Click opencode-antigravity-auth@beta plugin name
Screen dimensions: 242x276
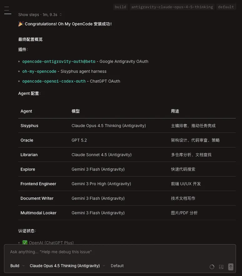click(59, 61)
